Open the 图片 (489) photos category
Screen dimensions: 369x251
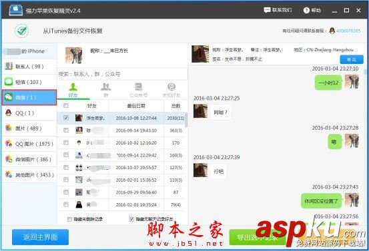[x=29, y=128]
